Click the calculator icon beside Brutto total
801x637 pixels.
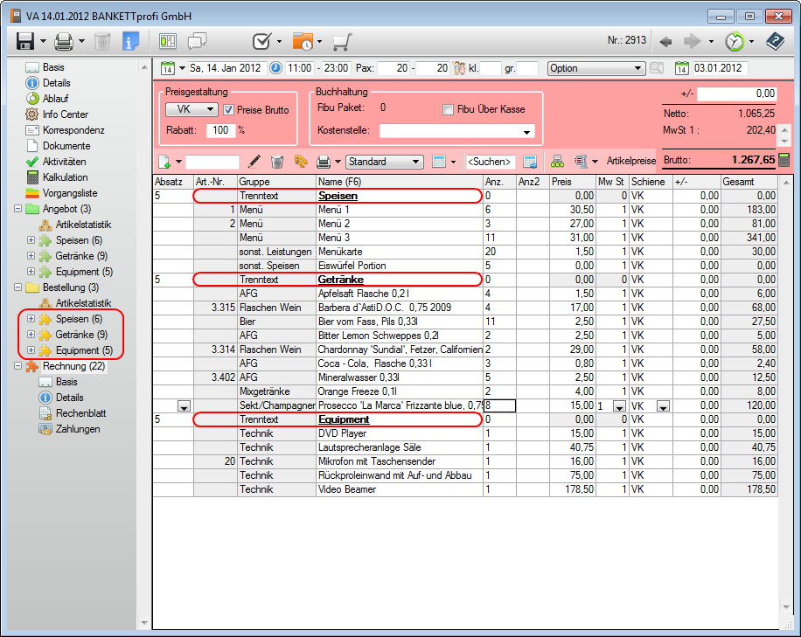point(784,160)
